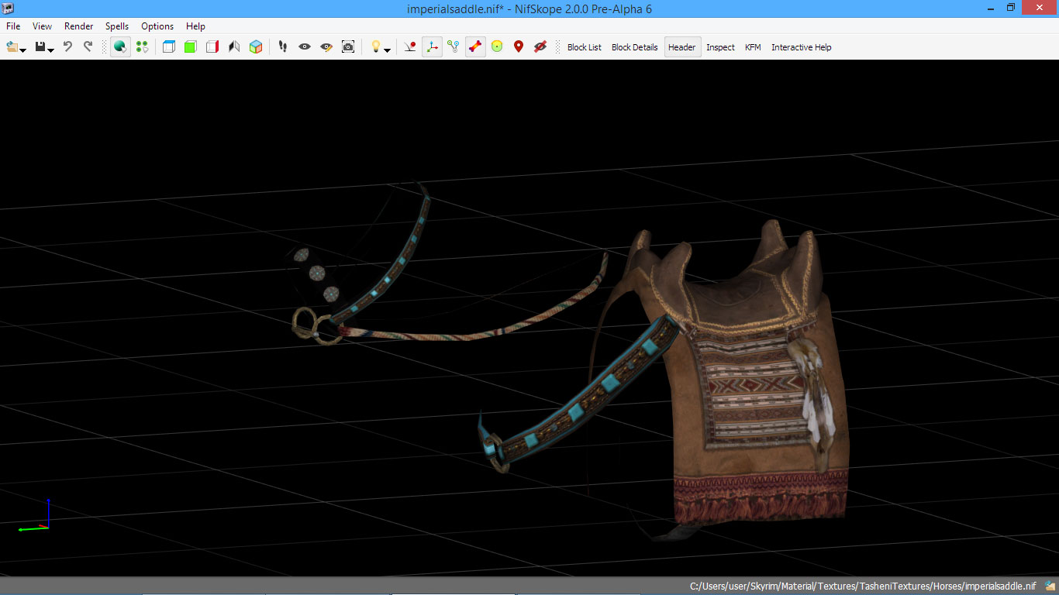Viewport: 1059px width, 595px height.
Task: Open the Render menu
Action: click(78, 26)
